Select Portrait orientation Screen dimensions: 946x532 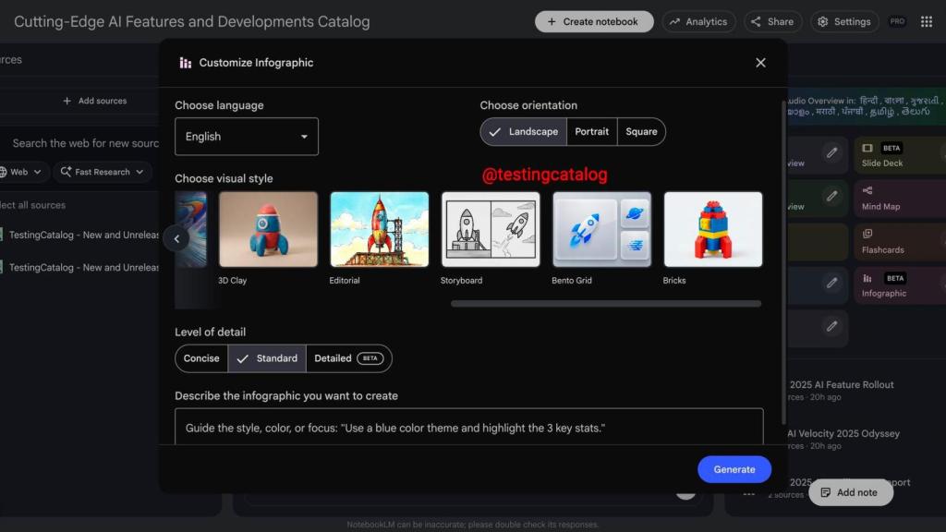(591, 132)
